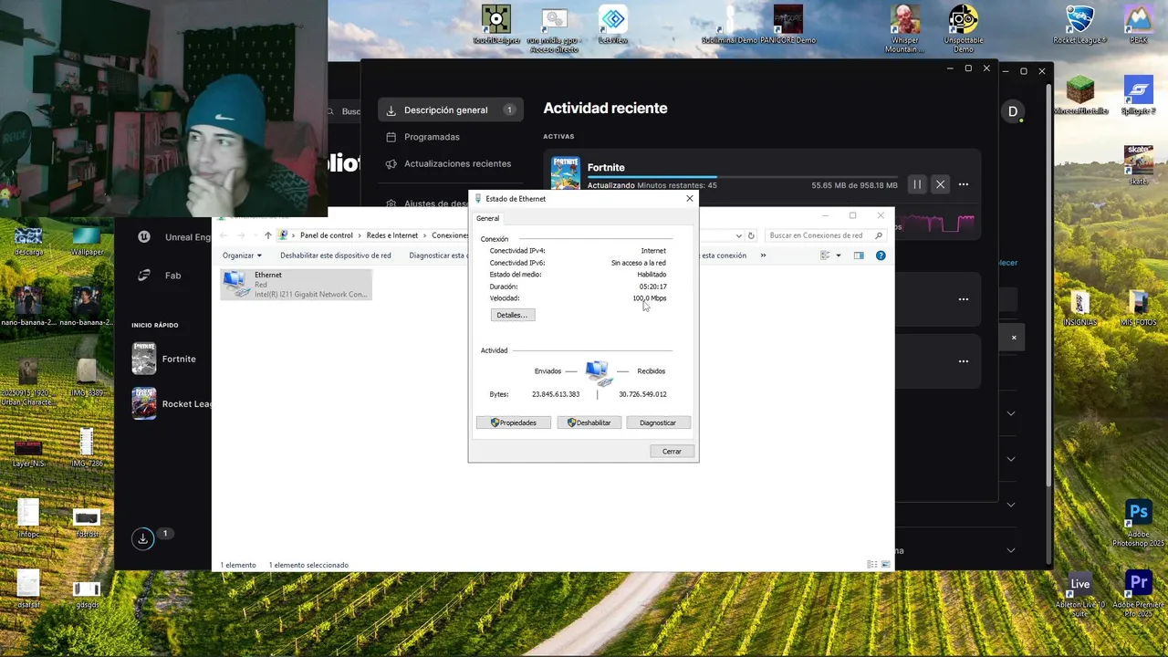Select the PEAK desktop icon

(x=1138, y=25)
